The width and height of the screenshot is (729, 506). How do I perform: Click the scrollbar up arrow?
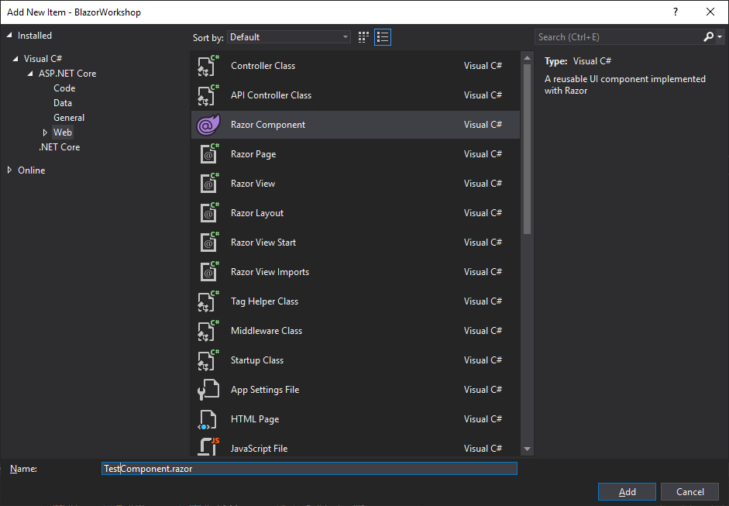pyautogui.click(x=528, y=58)
